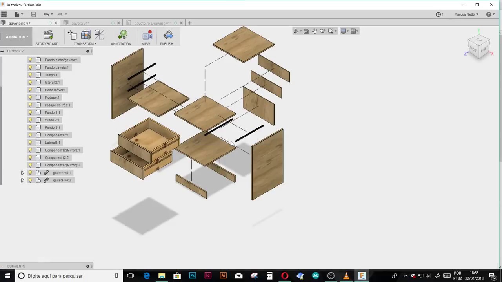Select the rodapé de tráz:1 component
The width and height of the screenshot is (502, 282).
pyautogui.click(x=57, y=105)
